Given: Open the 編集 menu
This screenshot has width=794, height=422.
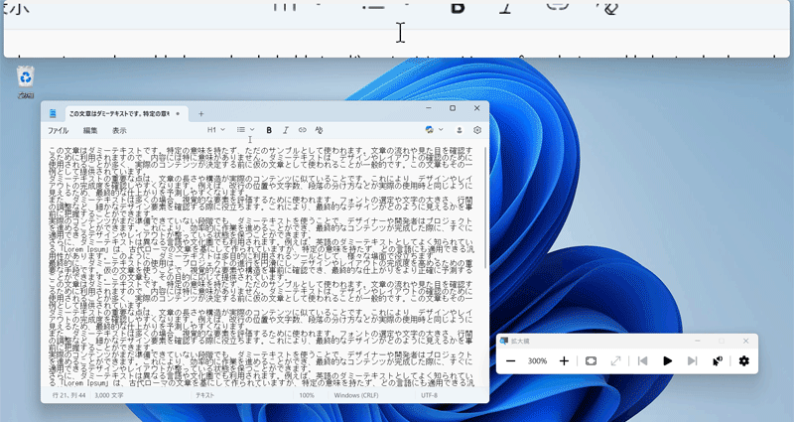Looking at the screenshot, I should click(x=90, y=130).
